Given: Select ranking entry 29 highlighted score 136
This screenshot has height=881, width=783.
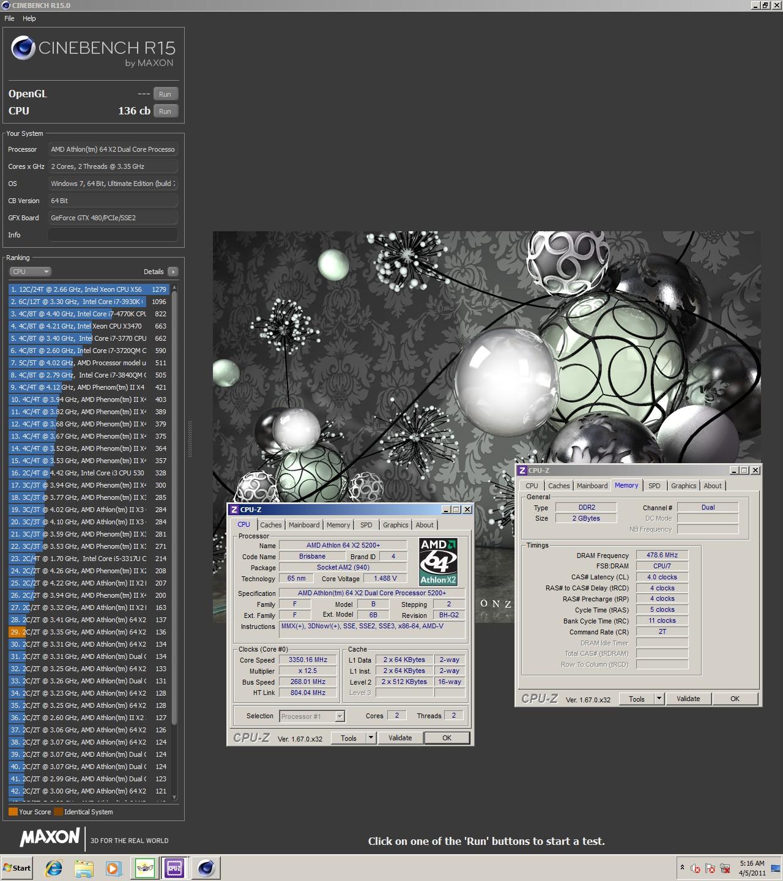Looking at the screenshot, I should click(x=89, y=632).
